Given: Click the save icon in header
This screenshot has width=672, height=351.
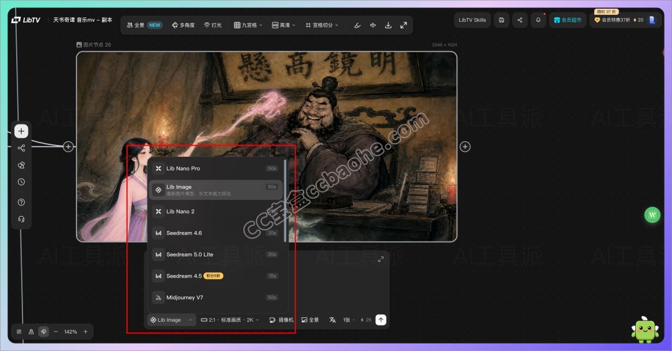Looking at the screenshot, I should 502,20.
